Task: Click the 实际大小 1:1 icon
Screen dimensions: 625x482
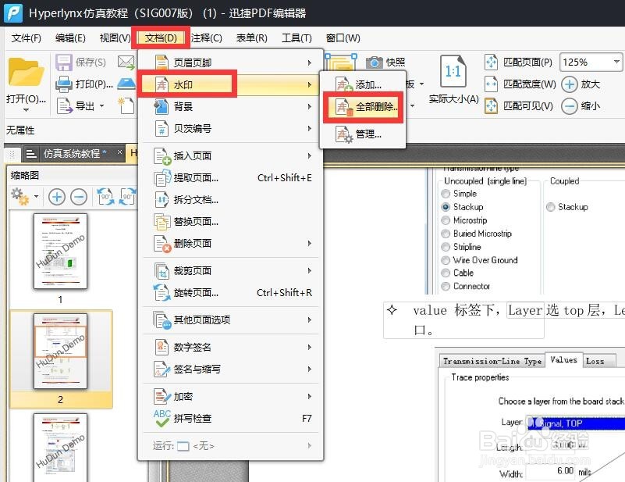Action: (x=453, y=71)
